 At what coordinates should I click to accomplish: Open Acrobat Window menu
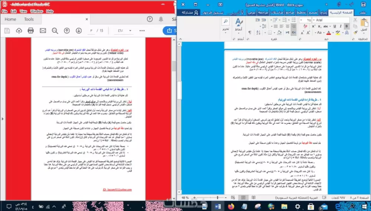point(36,11)
